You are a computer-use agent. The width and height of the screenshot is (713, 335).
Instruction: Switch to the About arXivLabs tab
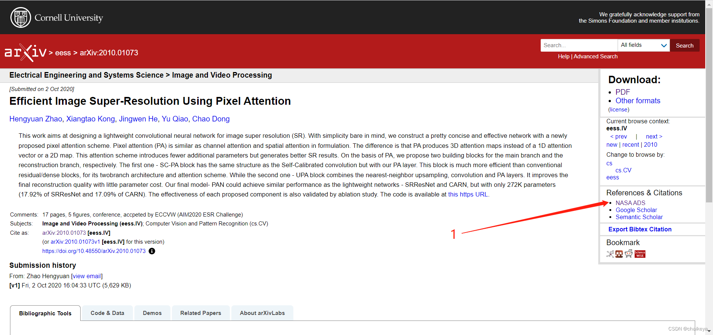point(262,313)
